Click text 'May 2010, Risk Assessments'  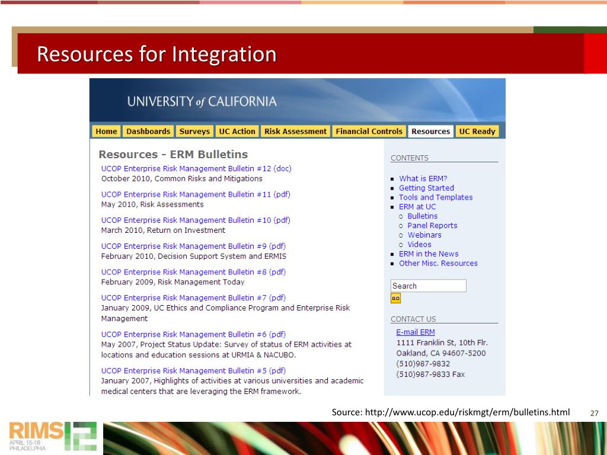152,204
